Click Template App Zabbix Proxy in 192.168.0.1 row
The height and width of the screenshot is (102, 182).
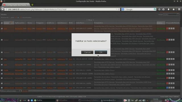(x=104, y=70)
